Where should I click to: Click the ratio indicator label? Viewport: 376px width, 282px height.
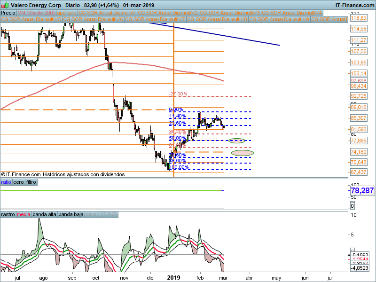click(x=6, y=182)
